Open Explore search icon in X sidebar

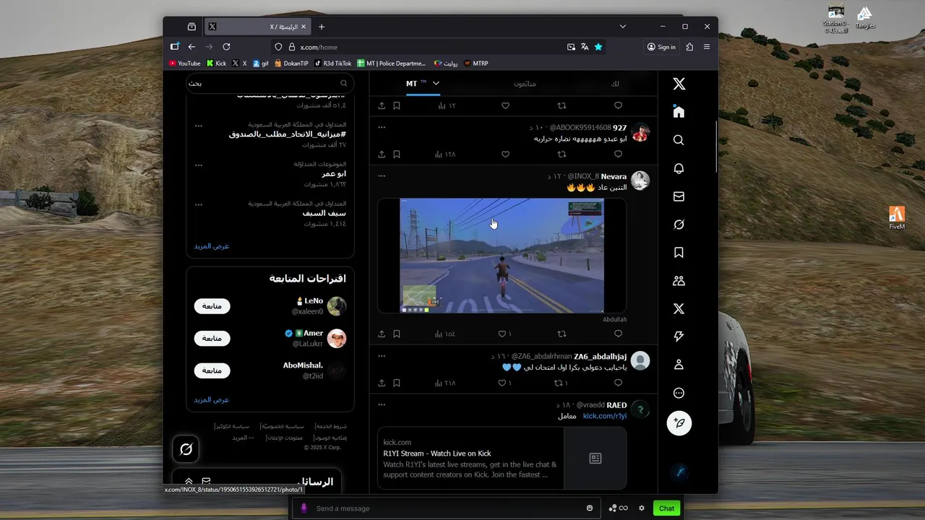tap(679, 140)
